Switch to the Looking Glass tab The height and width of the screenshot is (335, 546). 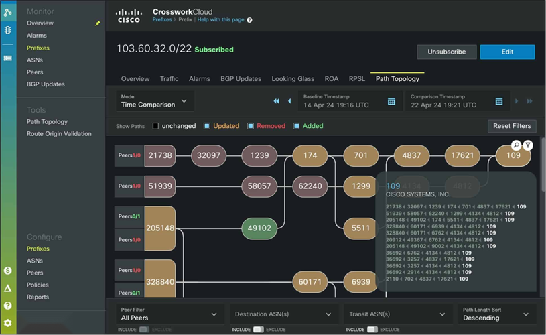tap(293, 79)
